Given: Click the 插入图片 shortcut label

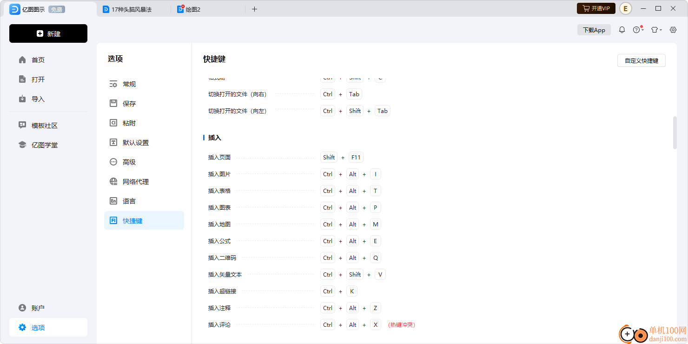Looking at the screenshot, I should 219,174.
